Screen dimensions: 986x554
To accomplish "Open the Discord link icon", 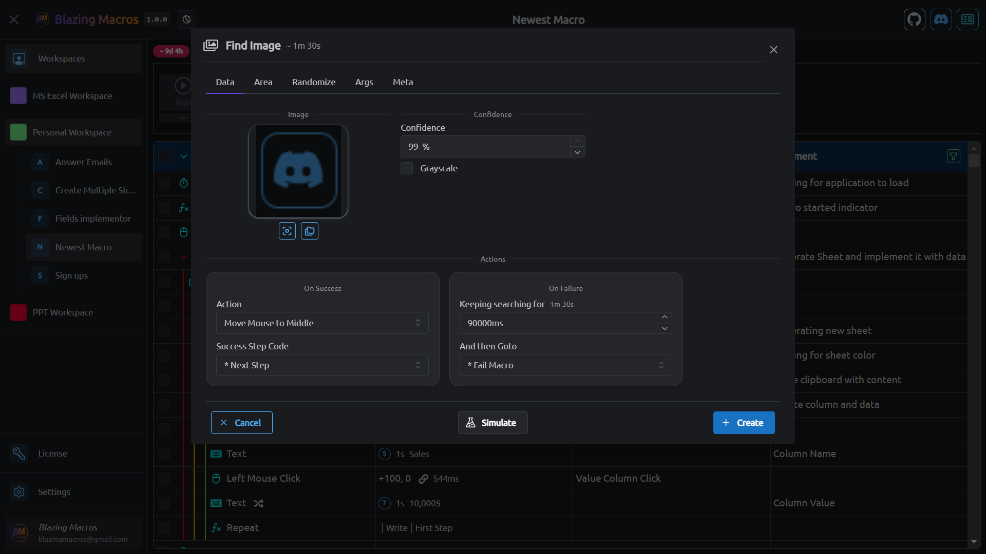I will point(941,19).
